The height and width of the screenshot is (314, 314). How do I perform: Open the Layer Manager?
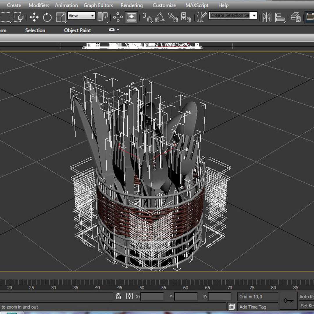296,17
